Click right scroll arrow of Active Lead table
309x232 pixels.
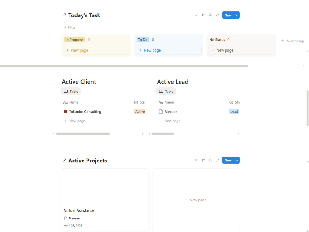pyautogui.click(x=238, y=134)
